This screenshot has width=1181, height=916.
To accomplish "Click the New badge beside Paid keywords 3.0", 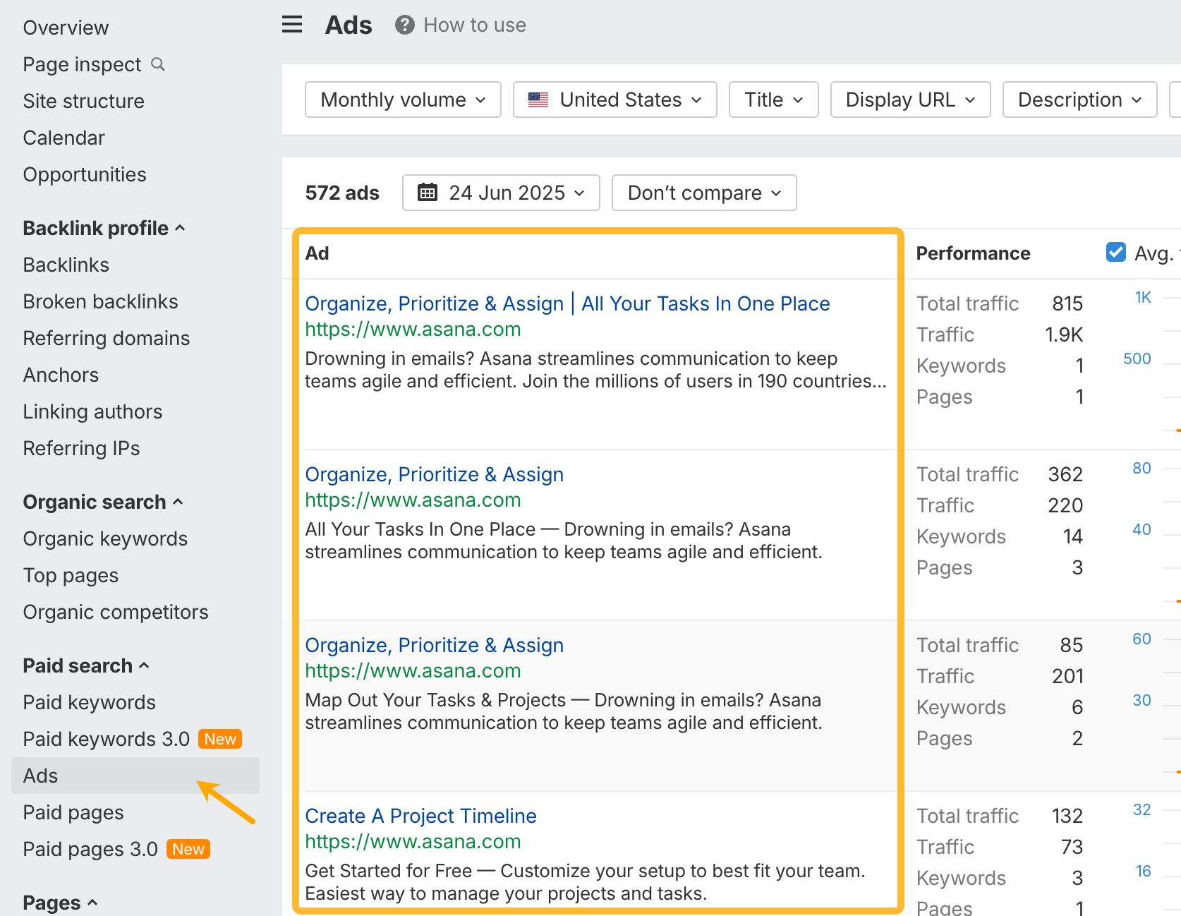I will point(220,739).
